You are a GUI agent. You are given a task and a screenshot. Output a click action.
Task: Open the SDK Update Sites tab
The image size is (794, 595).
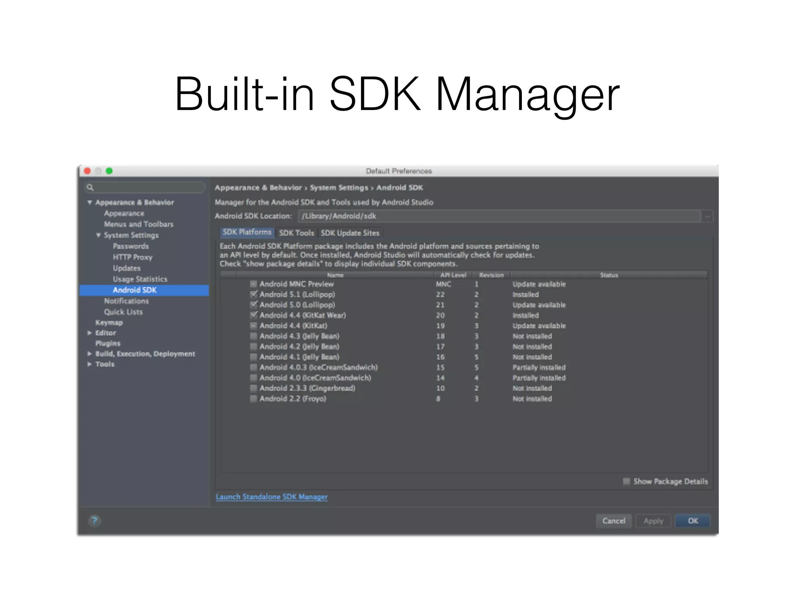click(350, 233)
